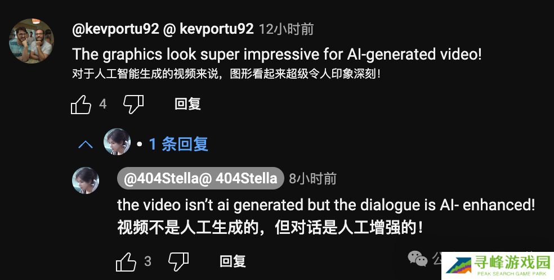This screenshot has height=280, width=554.
Task: Click the 8小时前 timestamp
Action: [312, 179]
